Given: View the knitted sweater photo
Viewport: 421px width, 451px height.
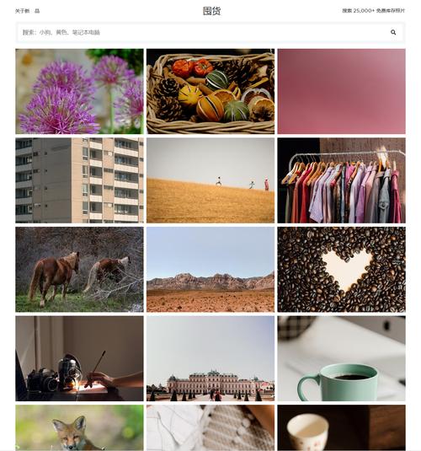Looking at the screenshot, I should [210, 427].
